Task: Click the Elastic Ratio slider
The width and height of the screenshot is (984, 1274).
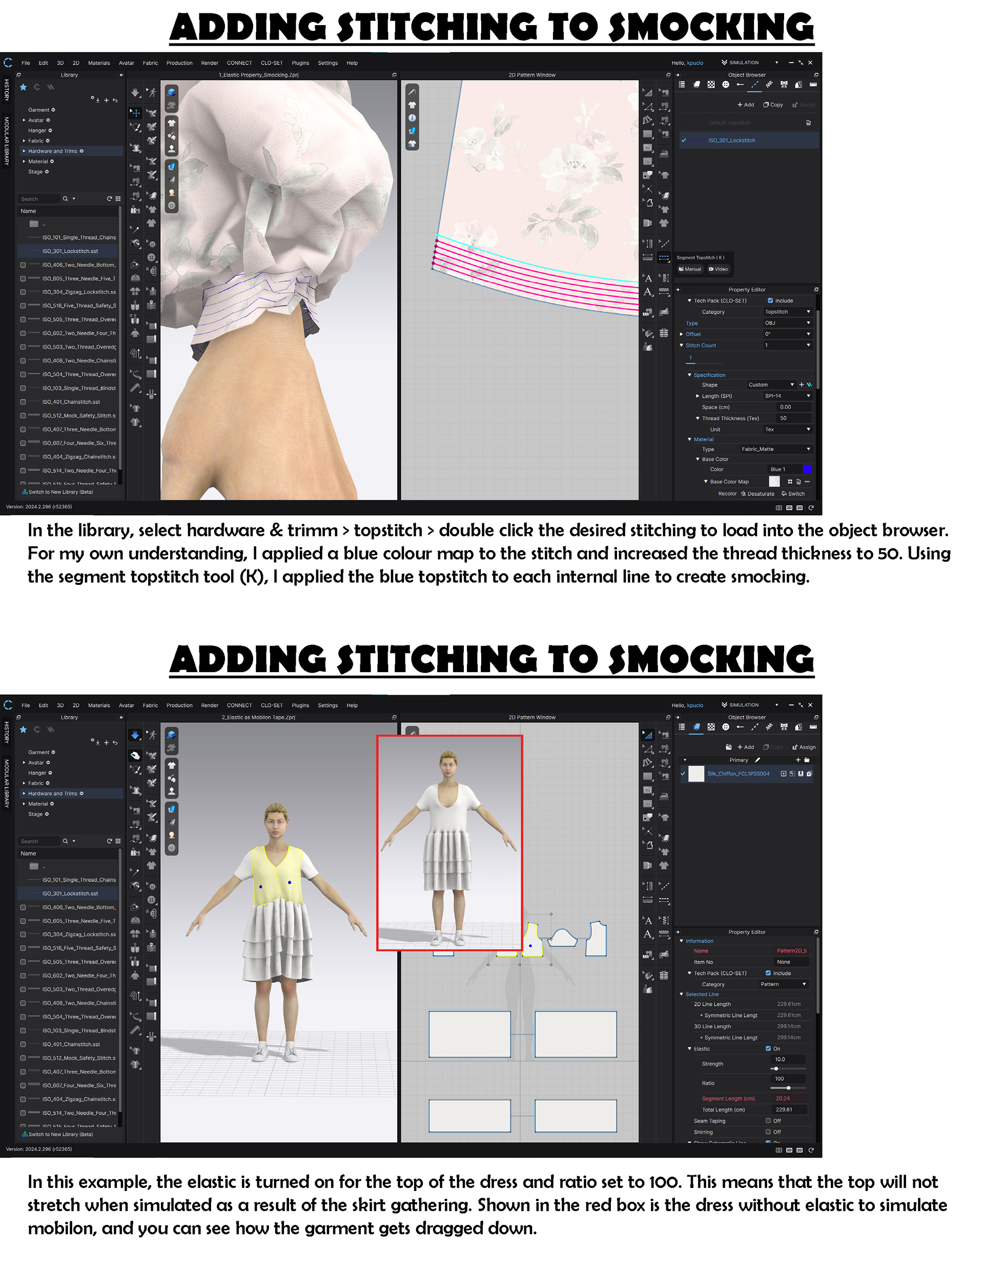Action: pos(788,1088)
